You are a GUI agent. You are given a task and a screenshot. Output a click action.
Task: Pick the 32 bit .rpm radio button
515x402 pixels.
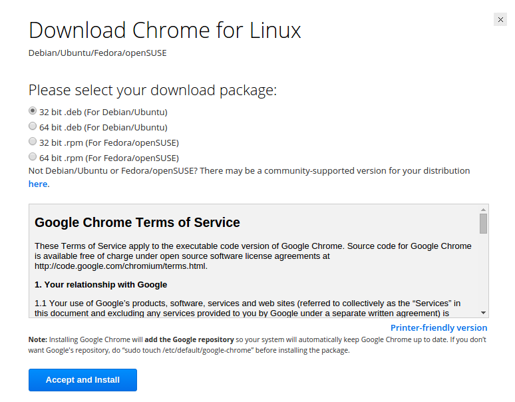click(x=33, y=141)
